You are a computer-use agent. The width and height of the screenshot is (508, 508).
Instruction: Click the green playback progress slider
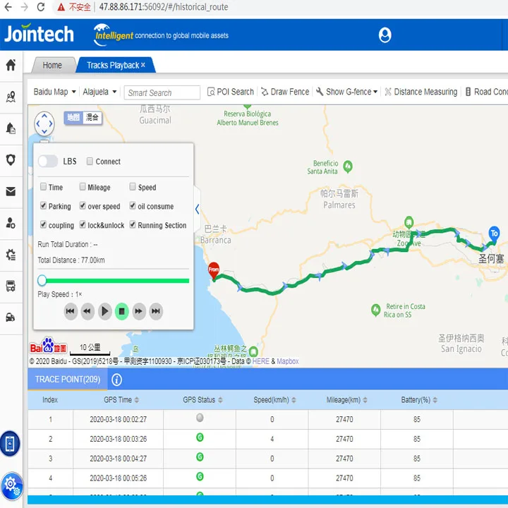(113, 280)
